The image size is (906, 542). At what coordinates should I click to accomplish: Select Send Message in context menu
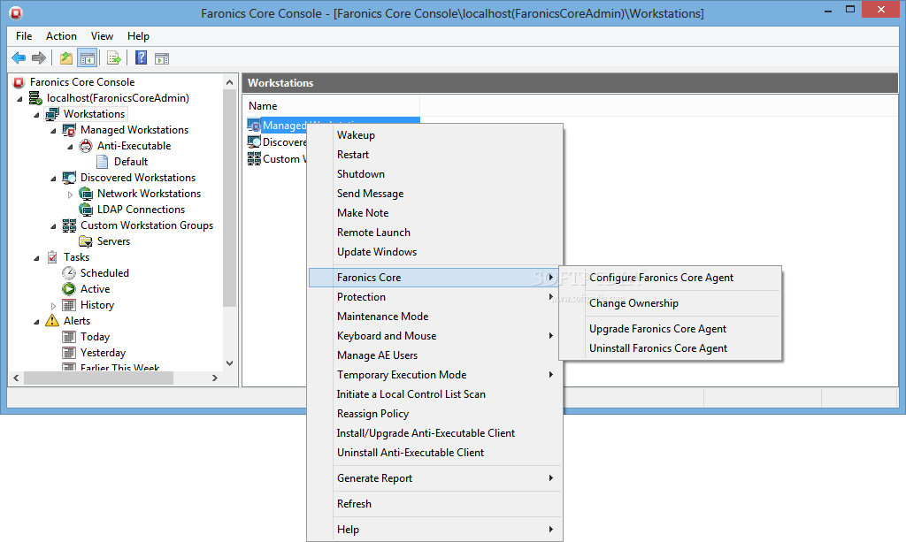tap(434, 194)
